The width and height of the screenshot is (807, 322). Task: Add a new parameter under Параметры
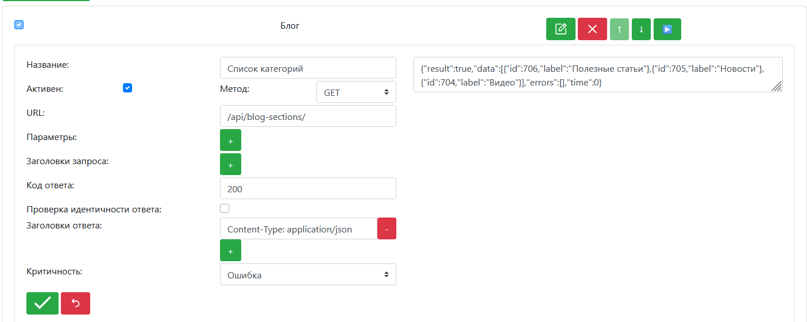point(230,140)
